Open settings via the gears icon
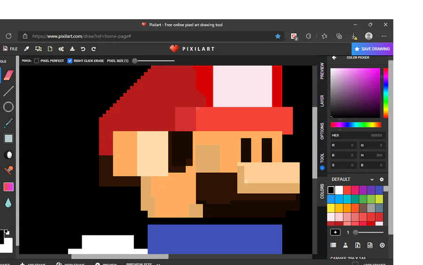The height and width of the screenshot is (265, 423). 61,49
